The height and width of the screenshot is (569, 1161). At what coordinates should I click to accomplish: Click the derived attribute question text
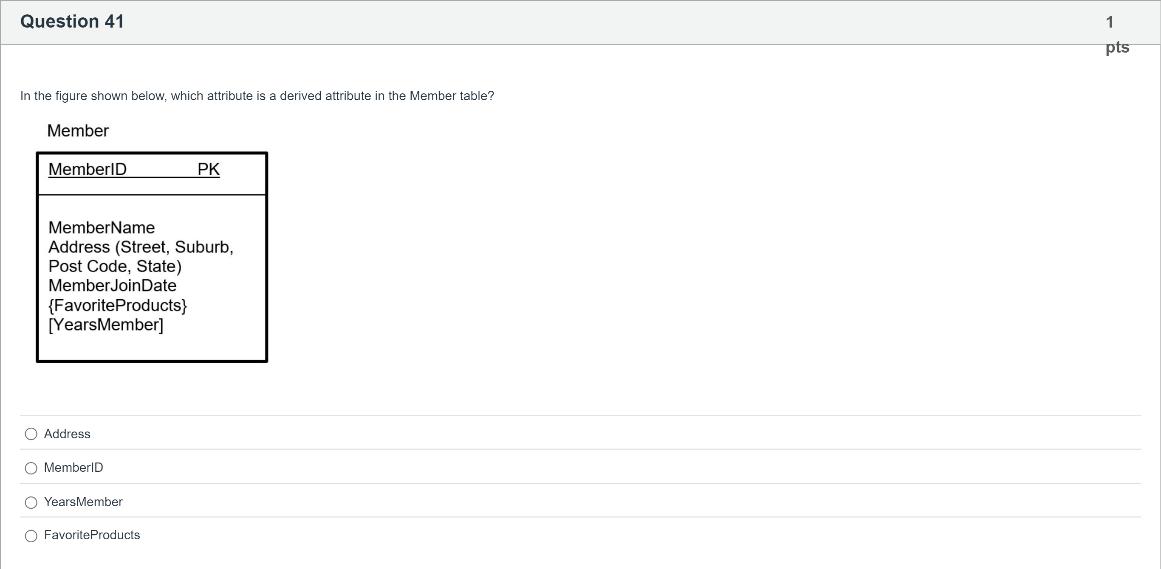click(x=257, y=96)
